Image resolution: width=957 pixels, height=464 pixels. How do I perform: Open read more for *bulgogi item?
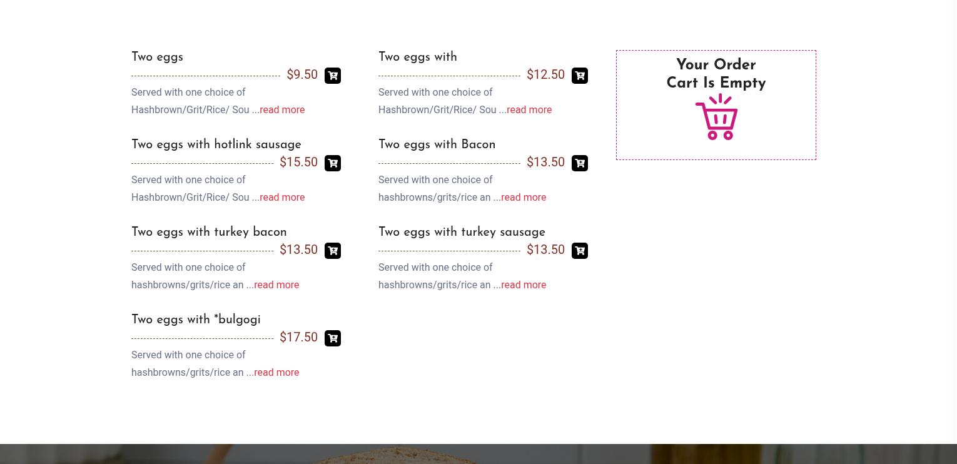click(x=276, y=372)
